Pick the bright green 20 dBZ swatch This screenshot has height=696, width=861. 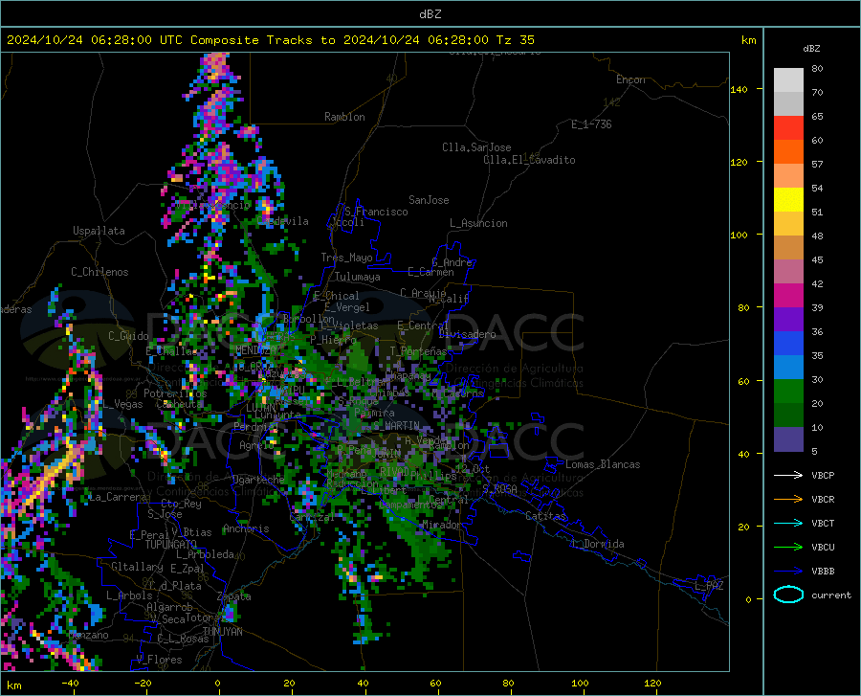click(x=788, y=392)
